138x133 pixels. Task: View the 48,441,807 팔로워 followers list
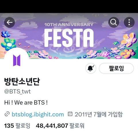60,126
